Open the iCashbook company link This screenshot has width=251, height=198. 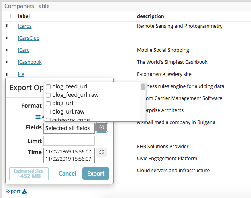pos(30,62)
